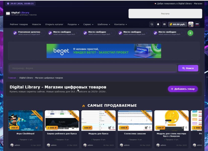This screenshot has width=208, height=151.
Task: Click the clock icon beside the date
Action: coord(8,4)
